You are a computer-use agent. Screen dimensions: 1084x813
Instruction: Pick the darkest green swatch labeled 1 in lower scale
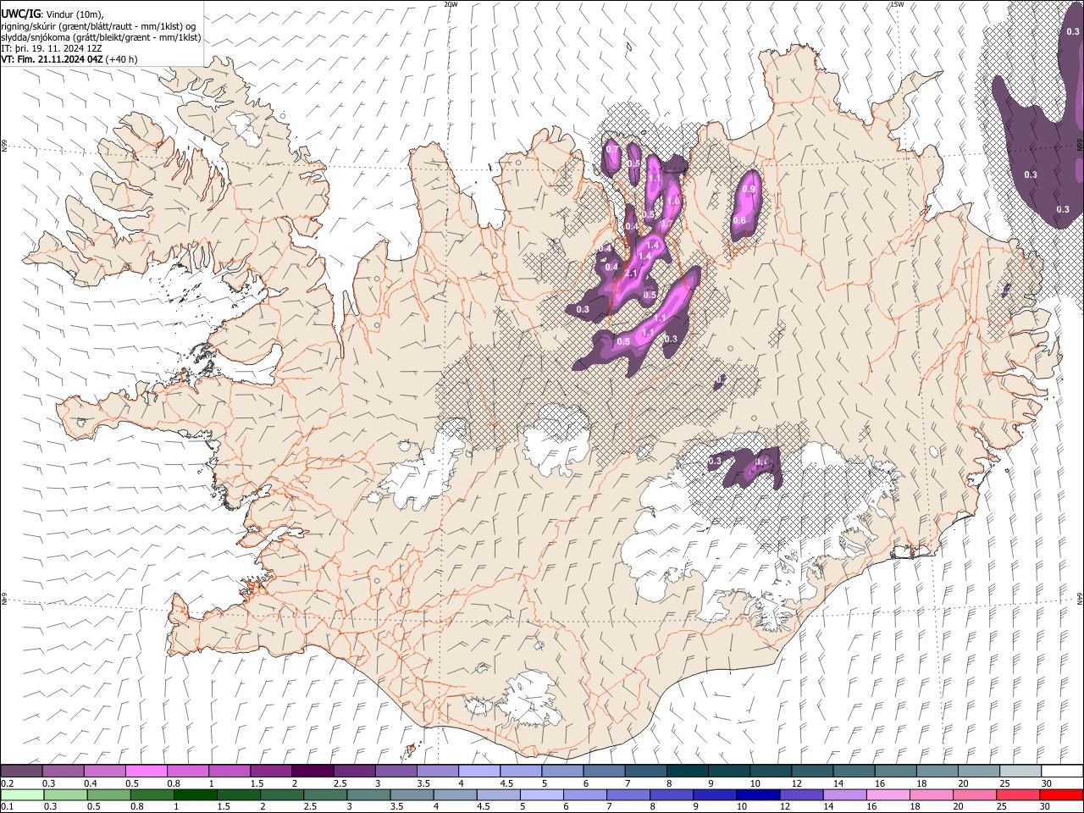click(196, 794)
